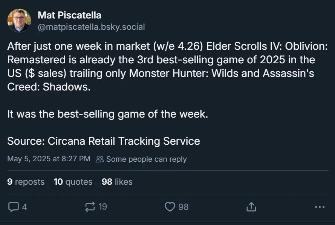This screenshot has height=225, width=335.
Task: Click the people icon beside reply settings
Action: click(x=99, y=159)
